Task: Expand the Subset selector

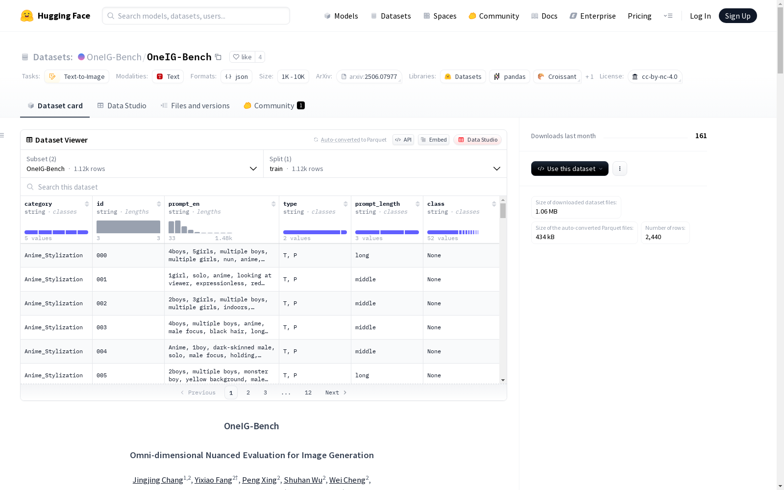Action: tap(253, 169)
